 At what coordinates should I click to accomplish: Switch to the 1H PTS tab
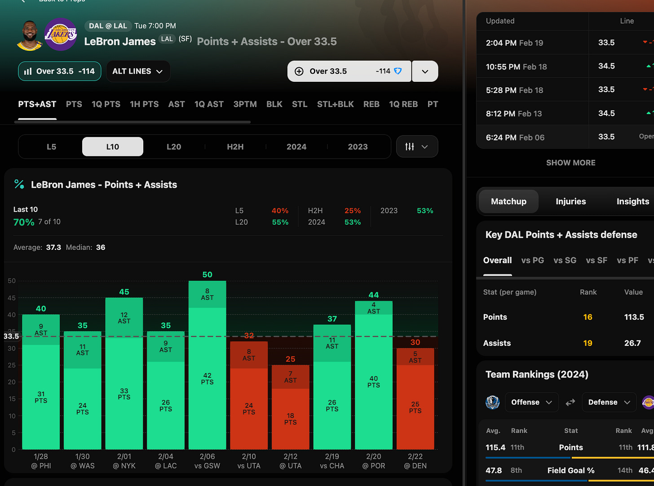144,104
